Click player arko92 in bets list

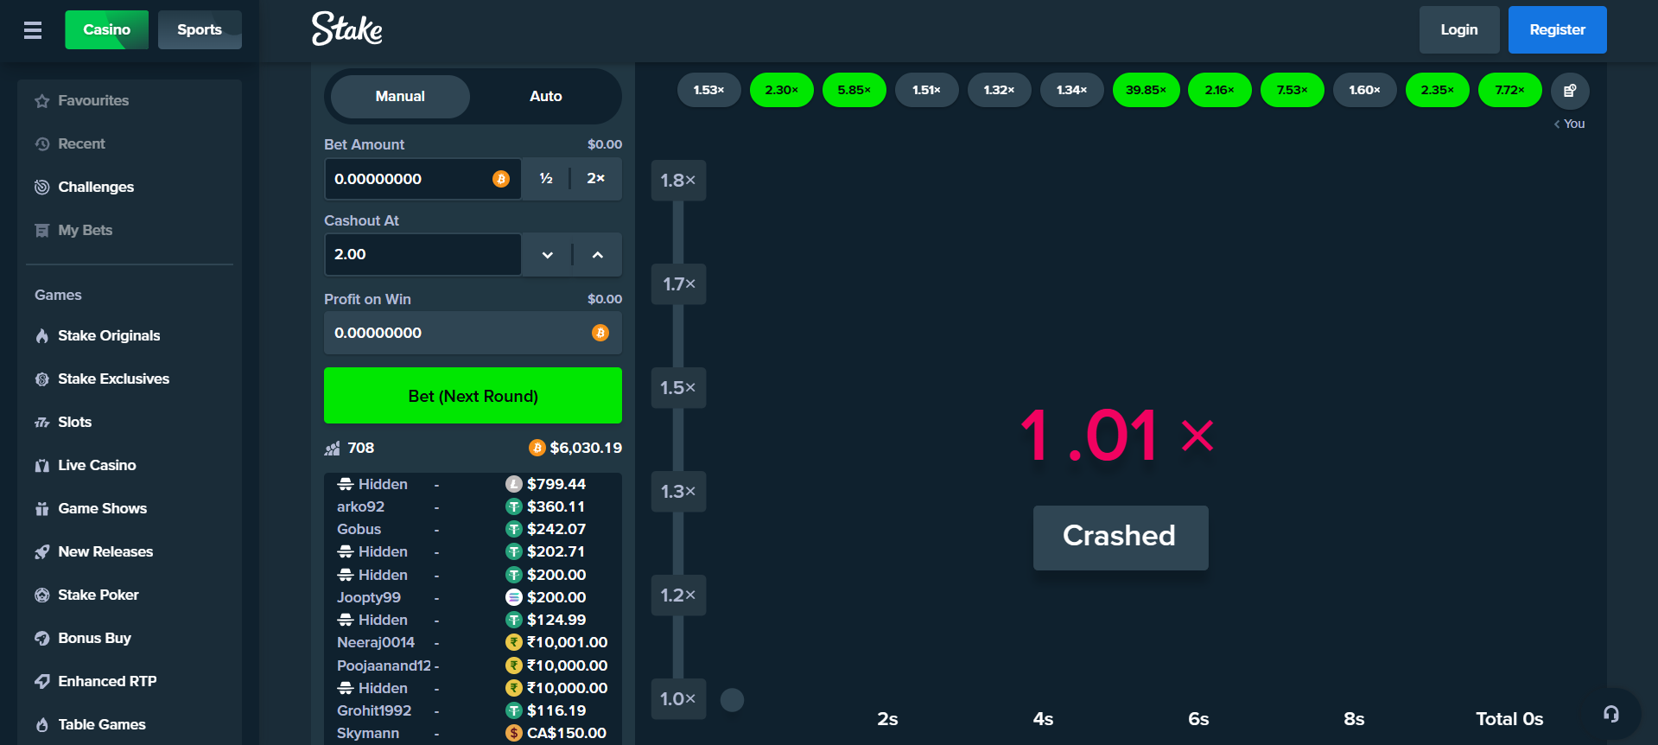click(360, 507)
